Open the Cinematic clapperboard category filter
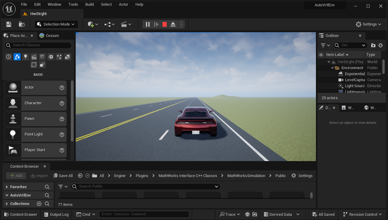 (x=34, y=57)
